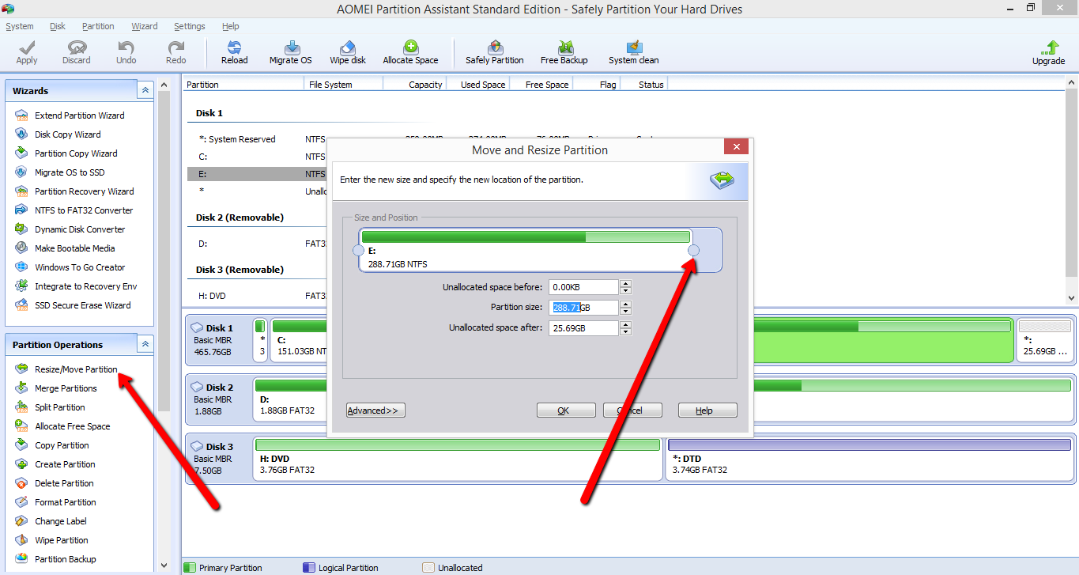Open Free Backup from toolbar
This screenshot has height=575, width=1079.
pyautogui.click(x=564, y=53)
